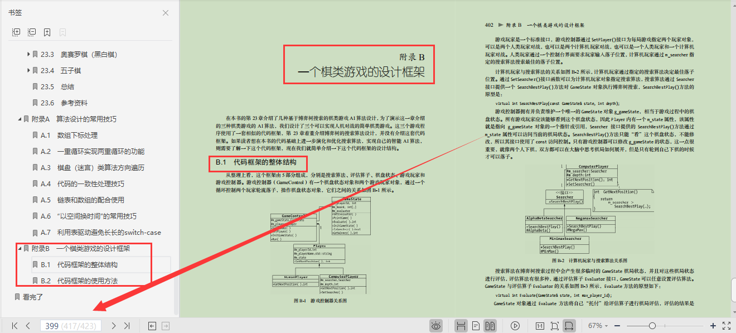The image size is (736, 333).
Task: Click the collapse all bookmarks icon
Action: pos(32,32)
